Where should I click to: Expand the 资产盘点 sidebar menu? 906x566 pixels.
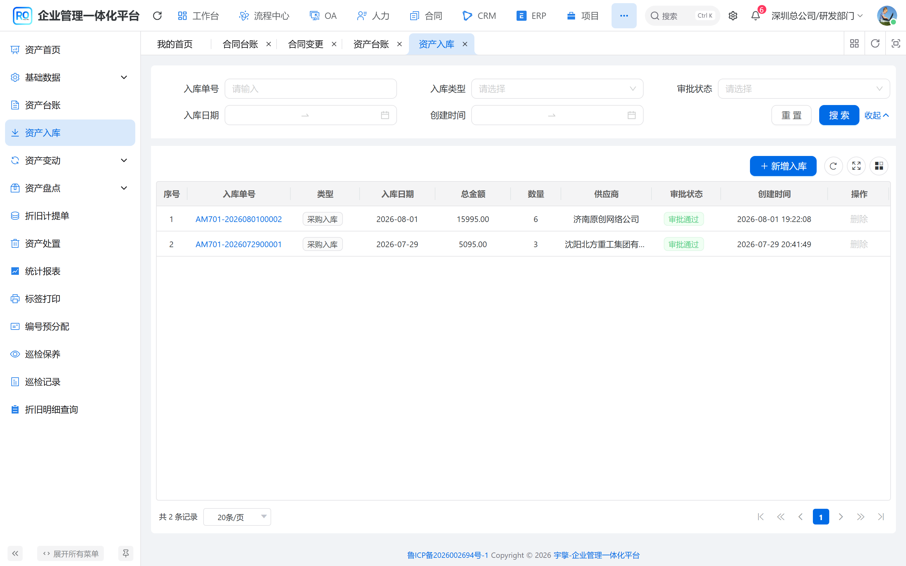[70, 188]
